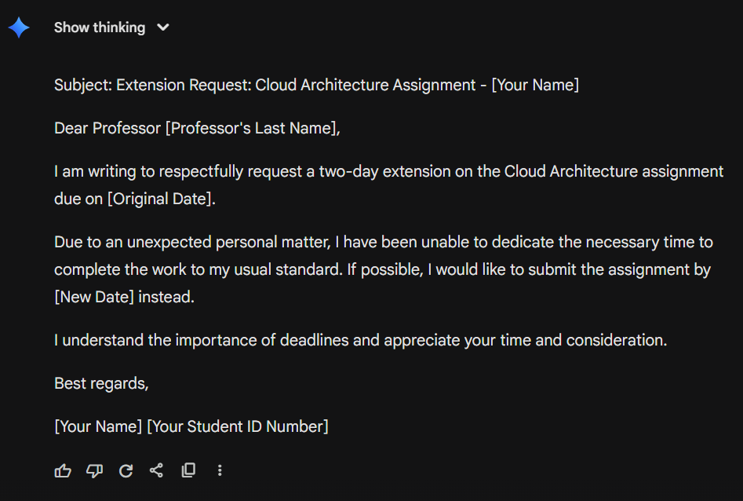Copy the response to clipboard

click(188, 470)
